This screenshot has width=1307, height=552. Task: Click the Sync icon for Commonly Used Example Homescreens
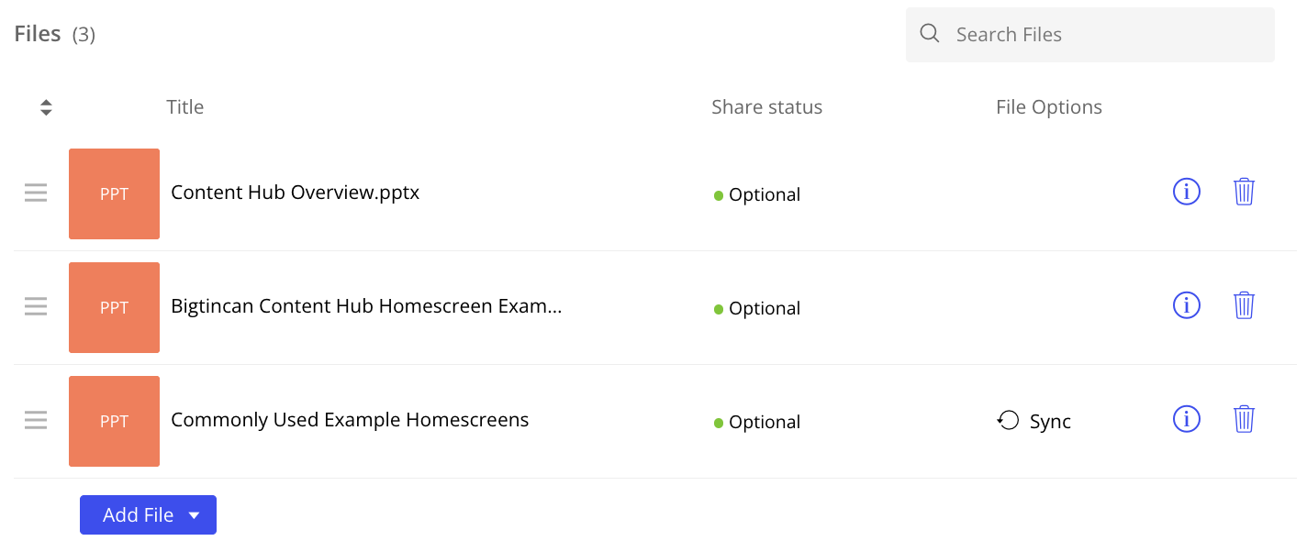(1009, 421)
